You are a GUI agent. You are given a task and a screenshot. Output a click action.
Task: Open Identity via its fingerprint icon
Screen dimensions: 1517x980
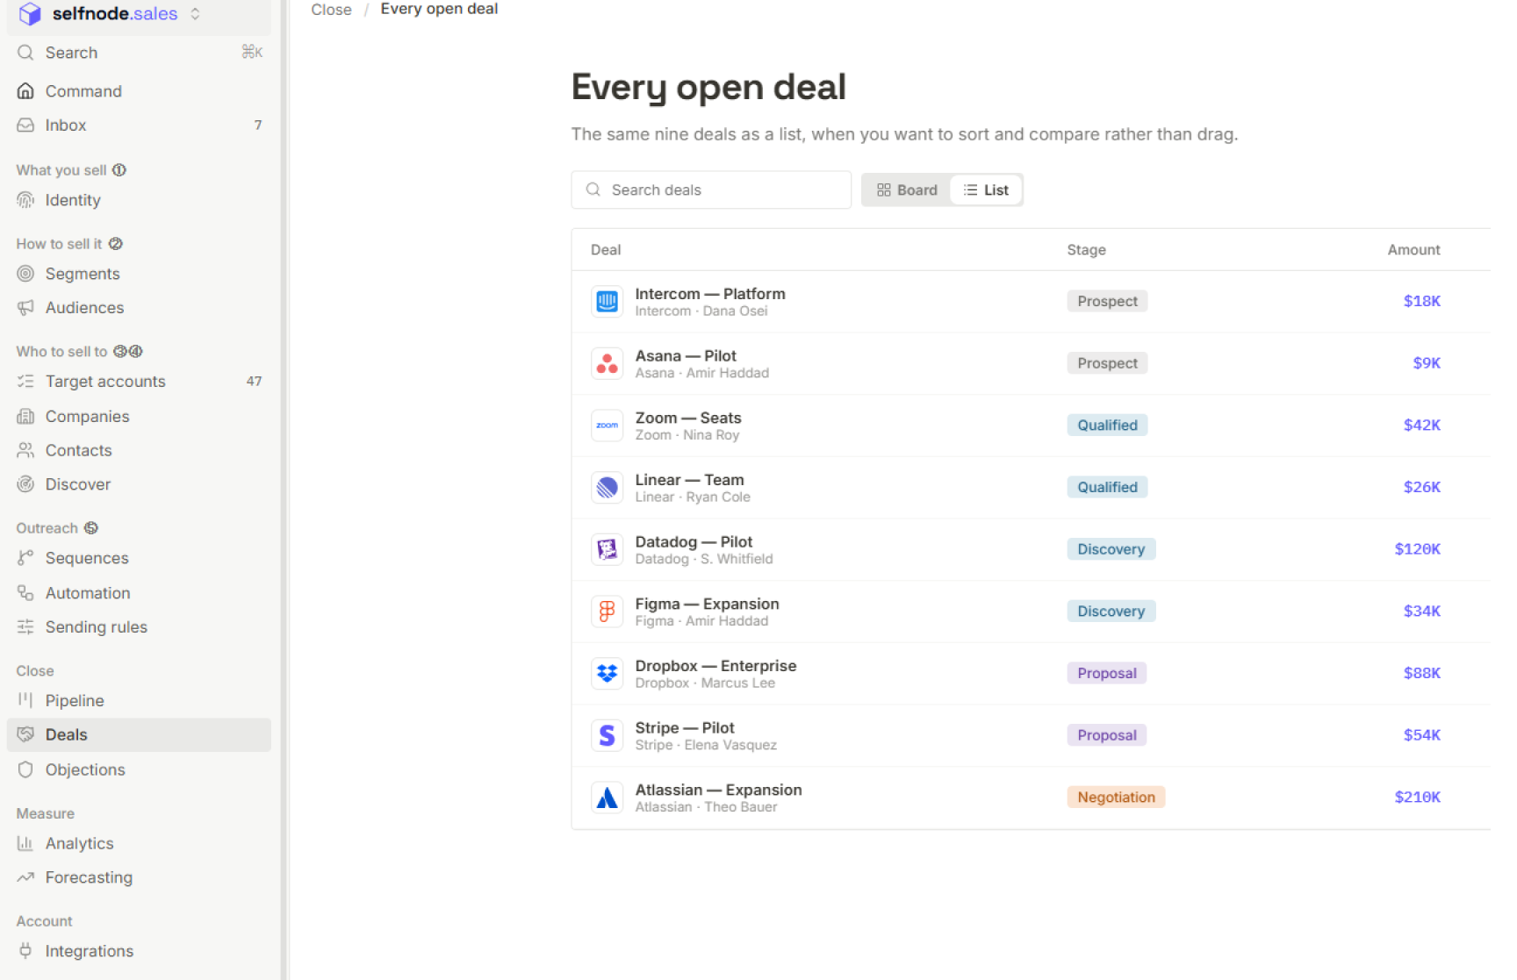pos(25,200)
